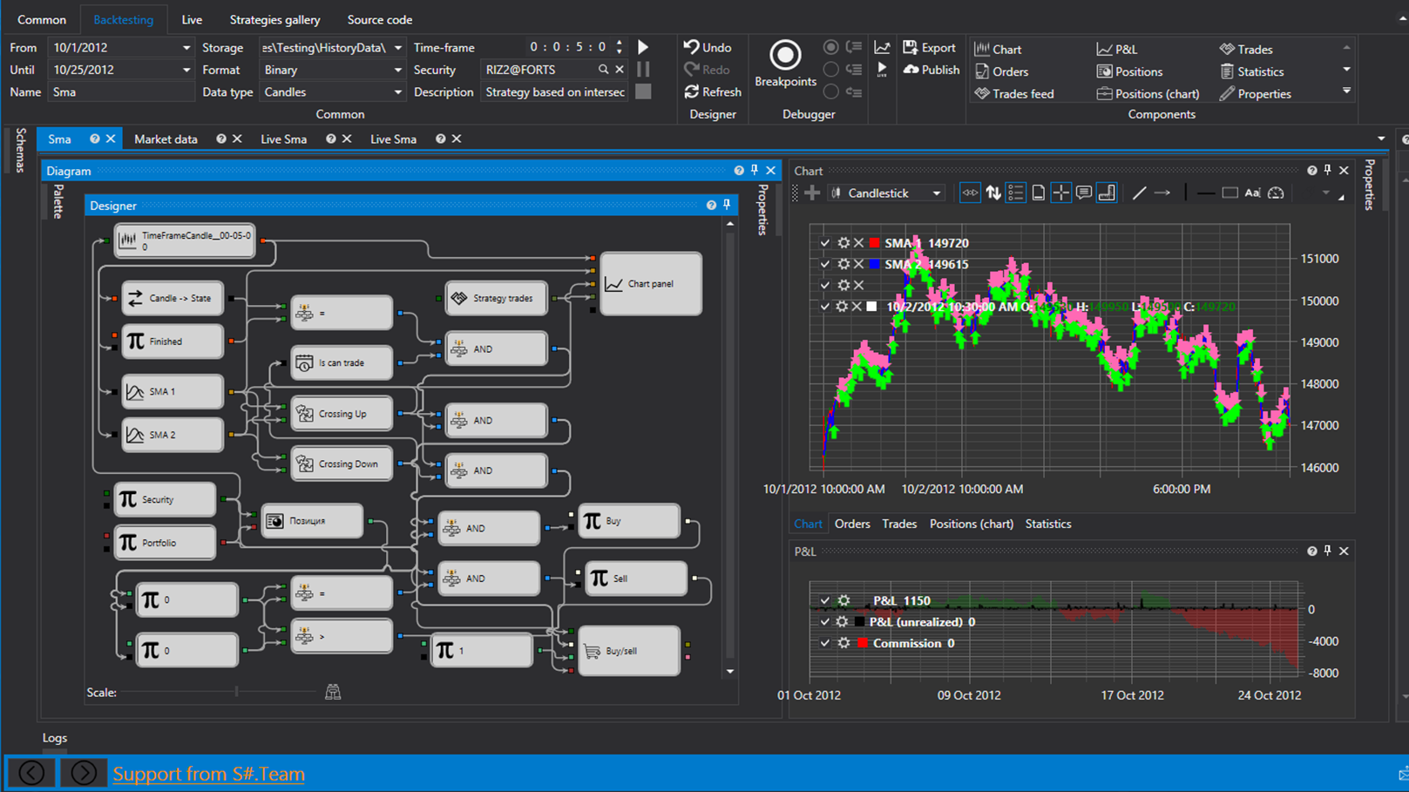
Task: Add the Orders component
Action: 1001,71
